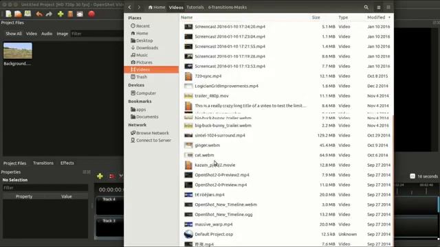The image size is (440, 247).
Task: Click New Project icon in OpenShot toolbar
Action: [x=8, y=14]
